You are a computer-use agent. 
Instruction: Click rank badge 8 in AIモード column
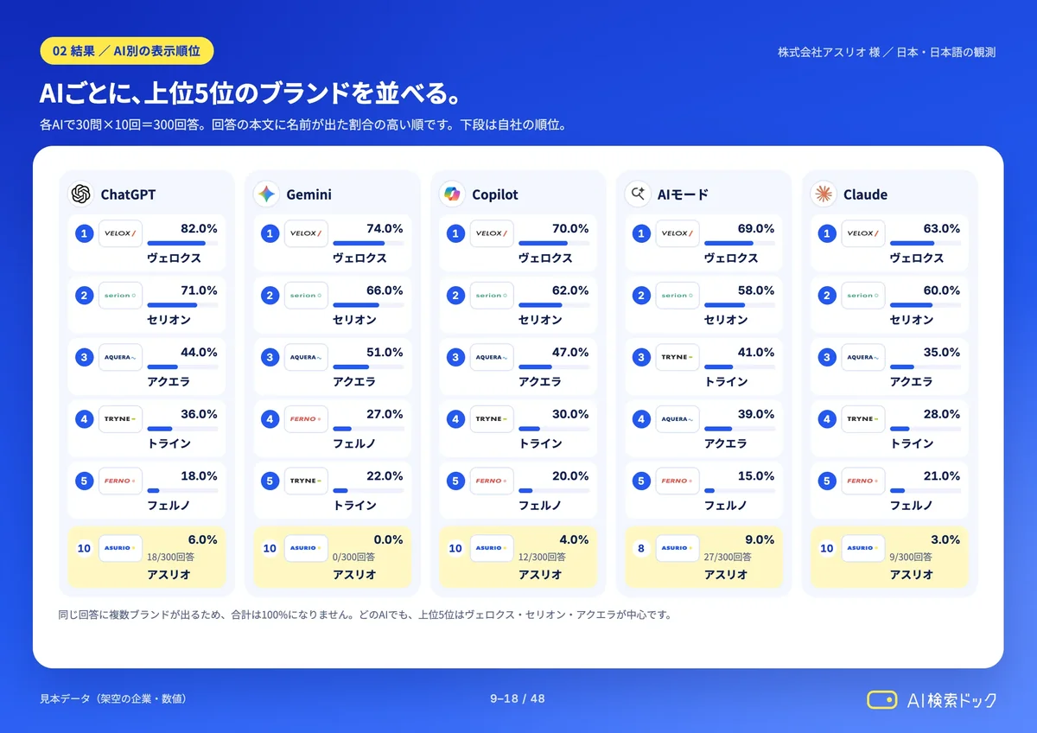pyautogui.click(x=640, y=548)
